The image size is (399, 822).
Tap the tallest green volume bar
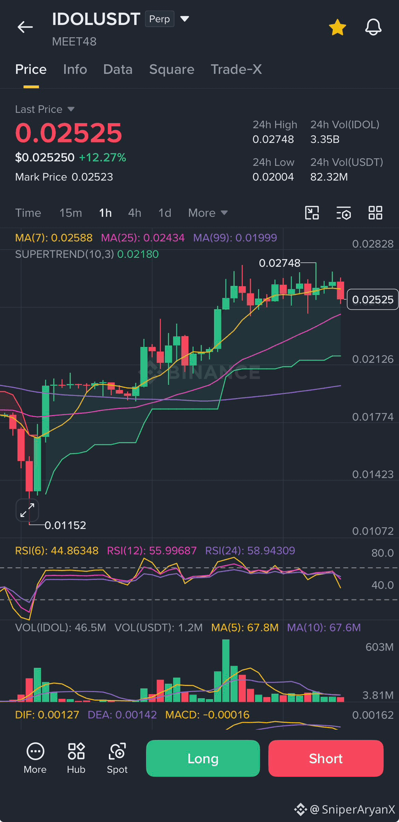[226, 670]
